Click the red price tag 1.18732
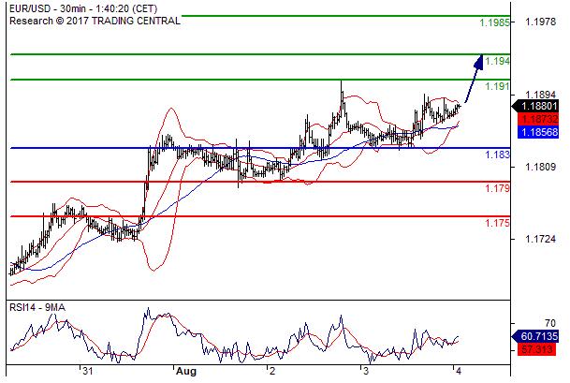 538,119
